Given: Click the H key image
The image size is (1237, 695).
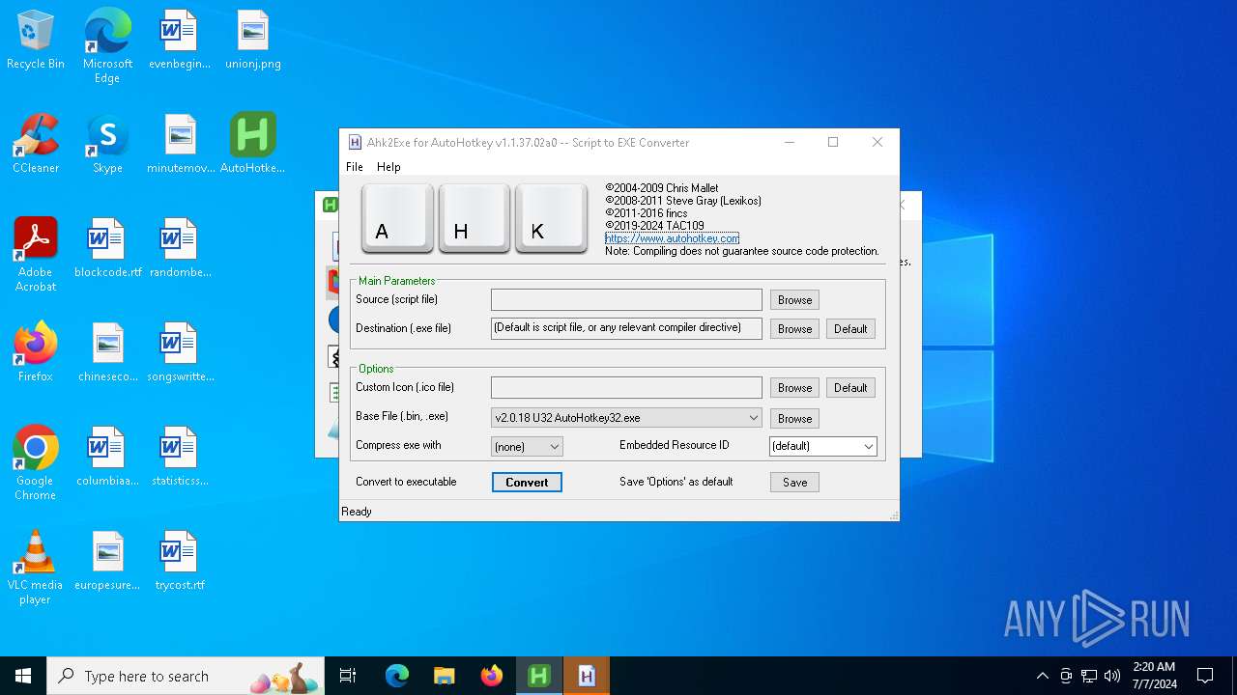Looking at the screenshot, I should [x=475, y=218].
